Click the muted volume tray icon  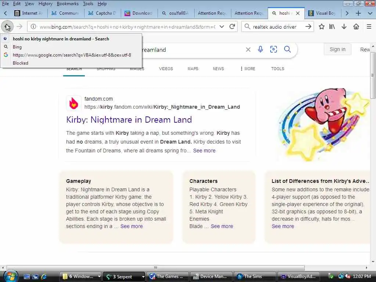click(347, 276)
